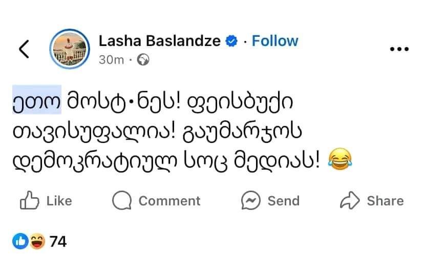Click the 30m post timestamp
The width and height of the screenshot is (424, 257).
pyautogui.click(x=111, y=60)
